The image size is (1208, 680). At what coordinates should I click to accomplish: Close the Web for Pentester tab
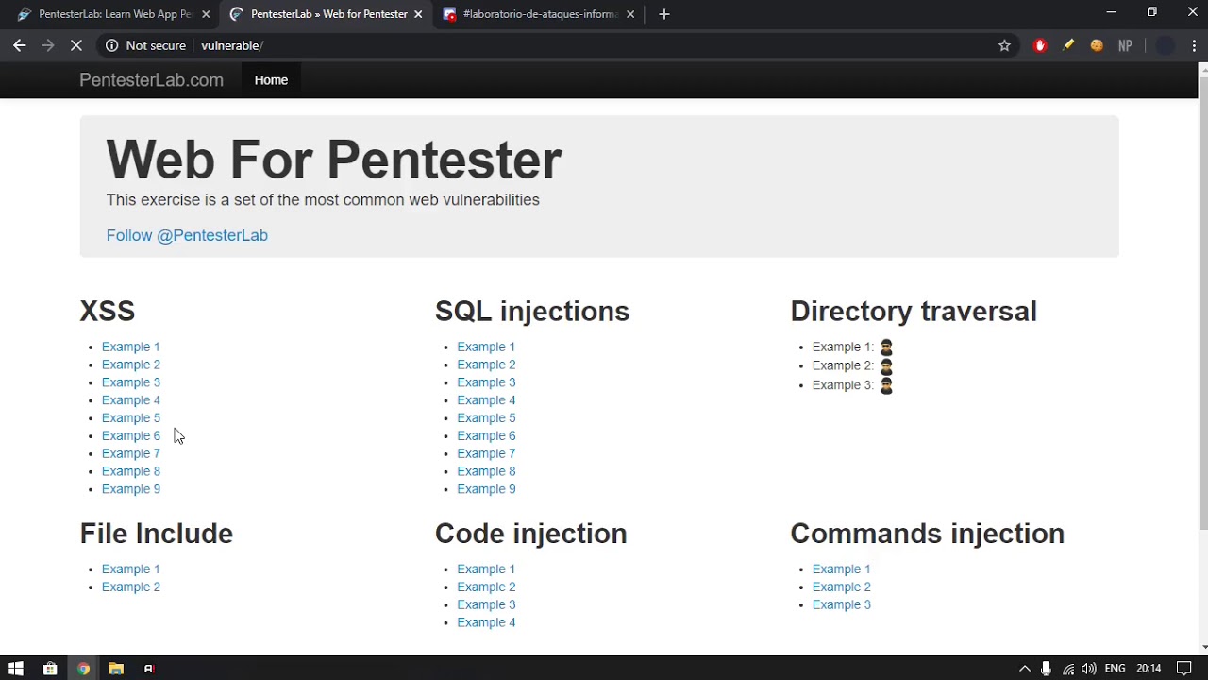[418, 14]
